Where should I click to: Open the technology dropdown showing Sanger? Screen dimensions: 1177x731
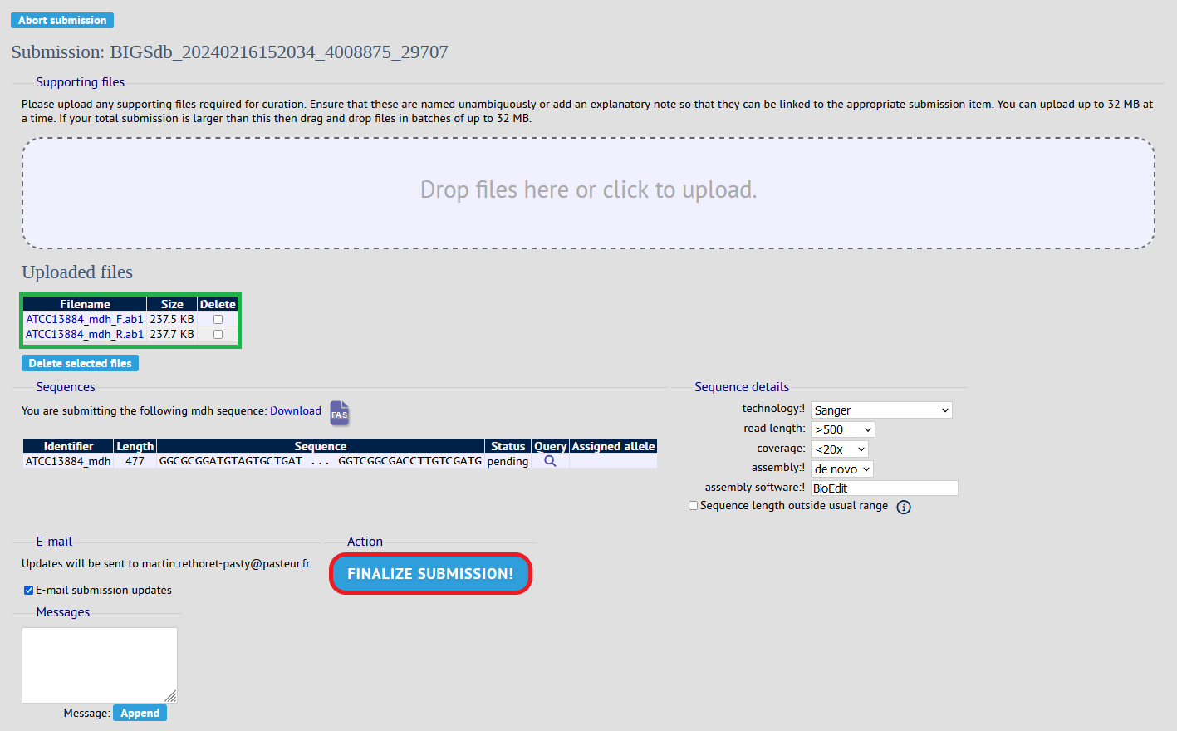point(880,410)
